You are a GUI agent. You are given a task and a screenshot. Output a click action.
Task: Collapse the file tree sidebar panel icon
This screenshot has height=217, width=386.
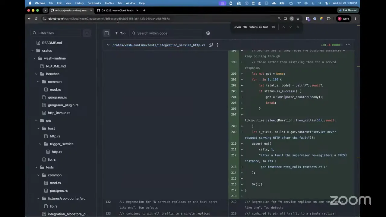coord(106,33)
